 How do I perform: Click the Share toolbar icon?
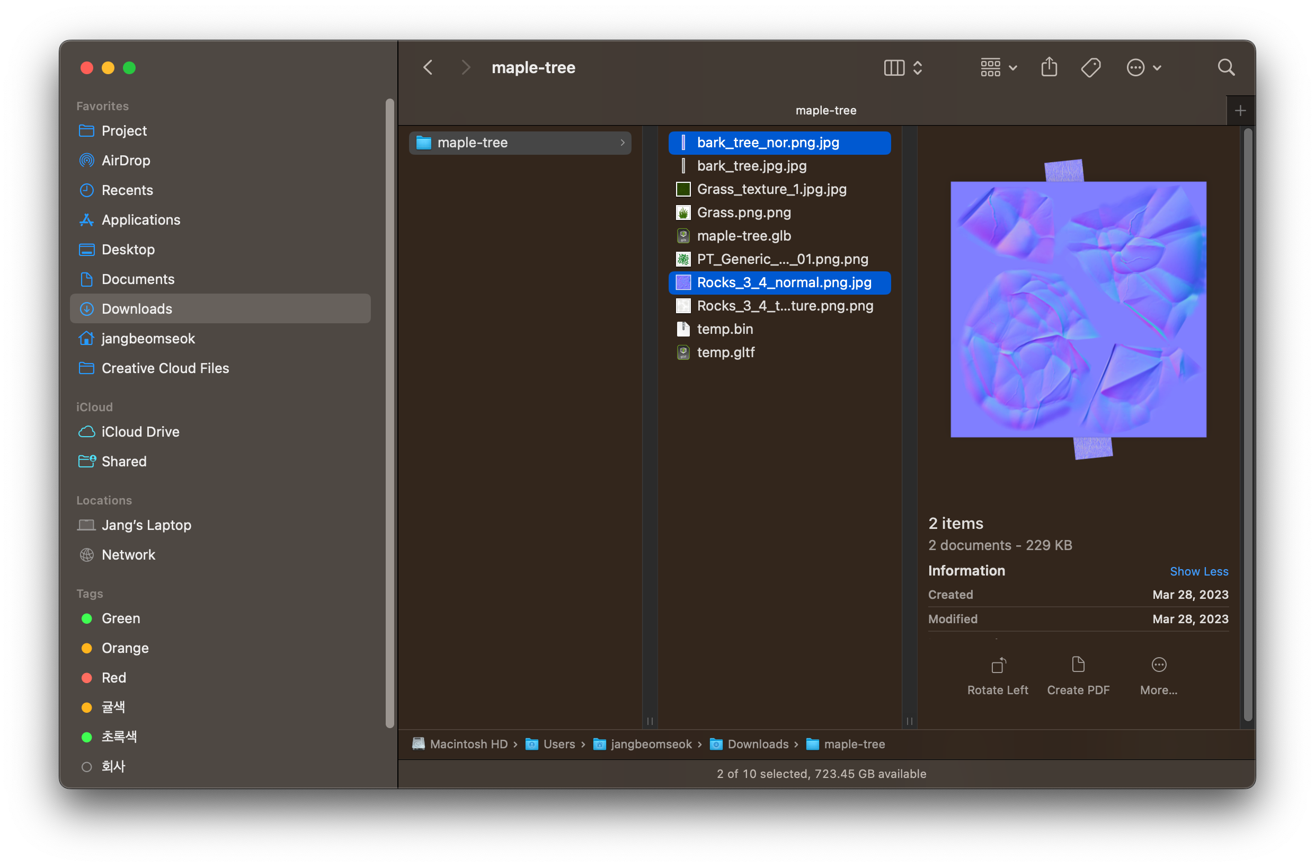pos(1049,67)
